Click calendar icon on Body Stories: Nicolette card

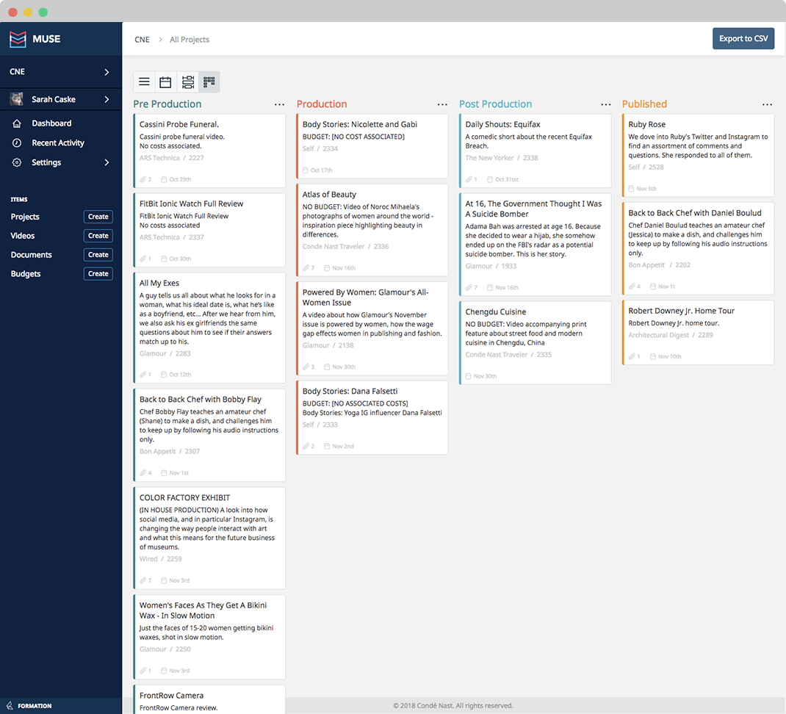tap(306, 170)
